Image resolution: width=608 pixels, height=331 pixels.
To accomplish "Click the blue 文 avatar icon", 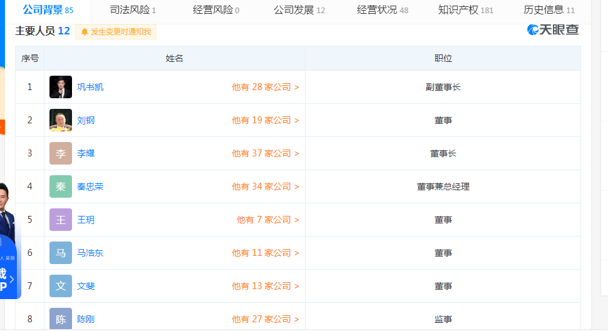I will [x=61, y=286].
